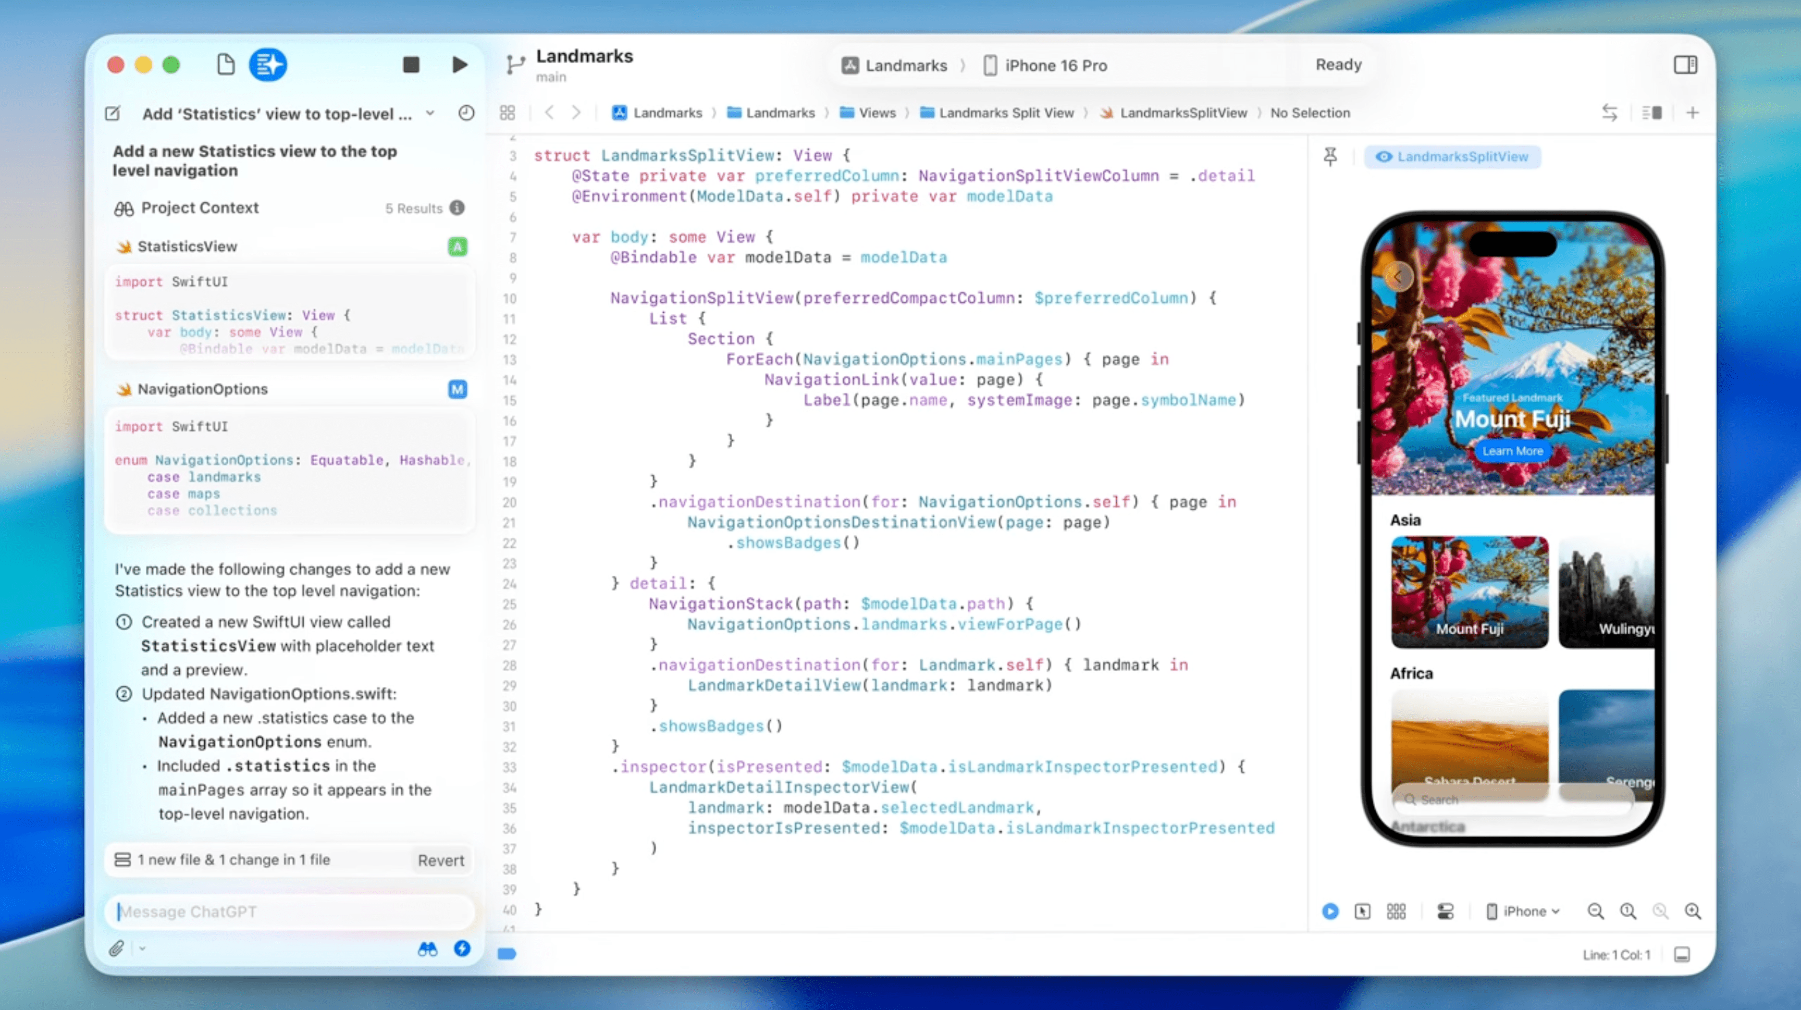Pin the LandmarksSplitView preview
The width and height of the screenshot is (1801, 1010).
click(1330, 156)
